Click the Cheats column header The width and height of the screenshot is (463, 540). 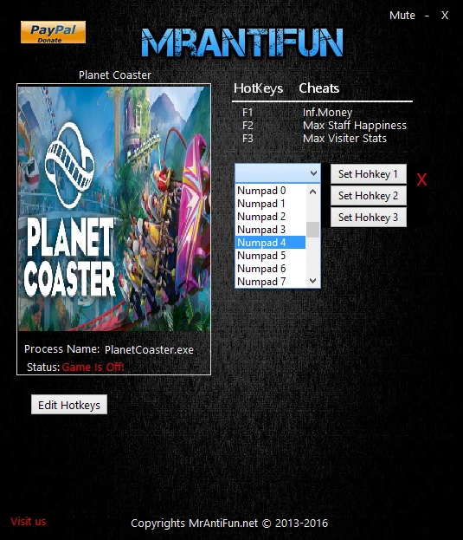pyautogui.click(x=319, y=88)
